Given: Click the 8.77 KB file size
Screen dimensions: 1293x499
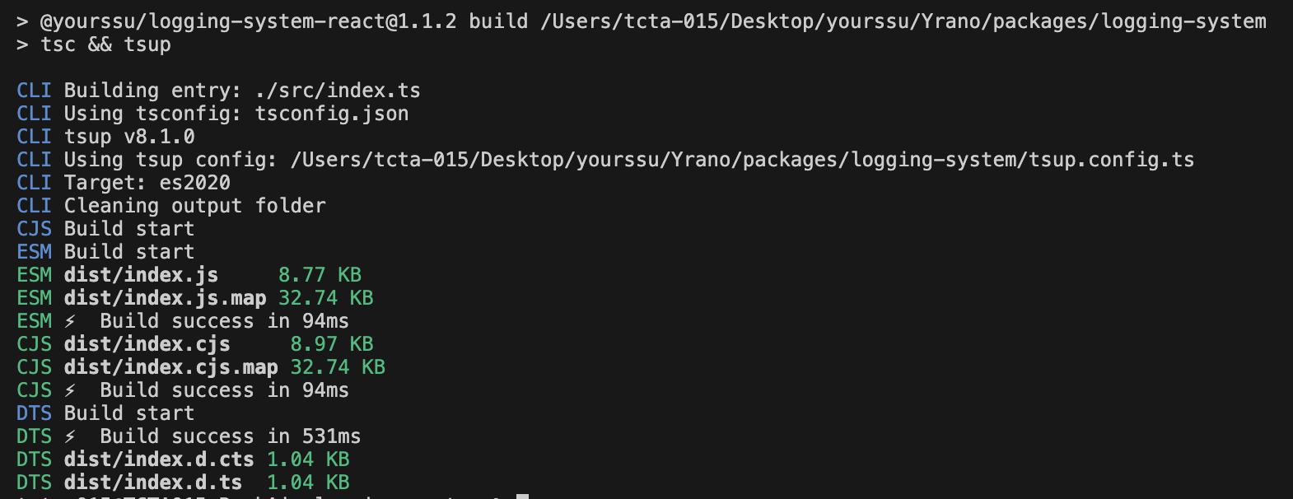Looking at the screenshot, I should coord(320,275).
